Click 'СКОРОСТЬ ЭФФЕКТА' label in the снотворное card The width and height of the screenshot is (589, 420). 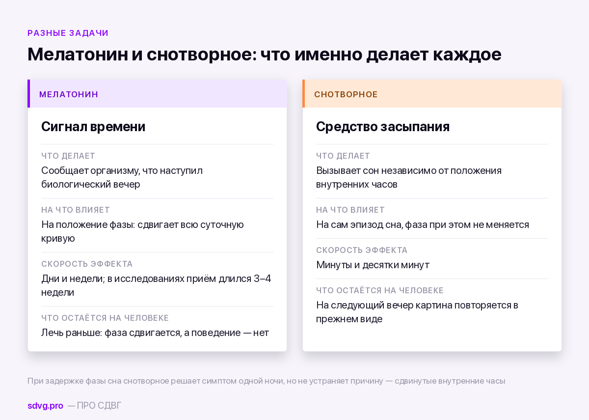click(362, 251)
